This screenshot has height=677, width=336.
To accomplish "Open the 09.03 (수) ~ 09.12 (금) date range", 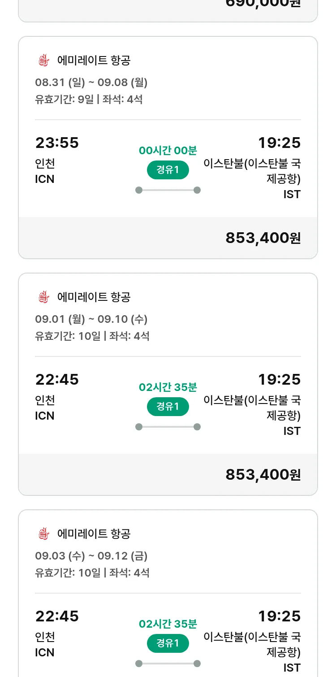I will coord(91,556).
